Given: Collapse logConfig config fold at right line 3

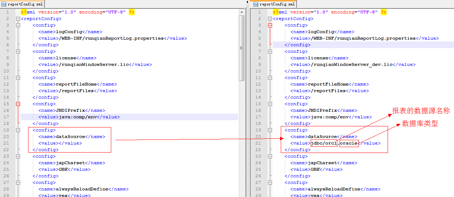Looking at the screenshot, I should tap(270, 25).
